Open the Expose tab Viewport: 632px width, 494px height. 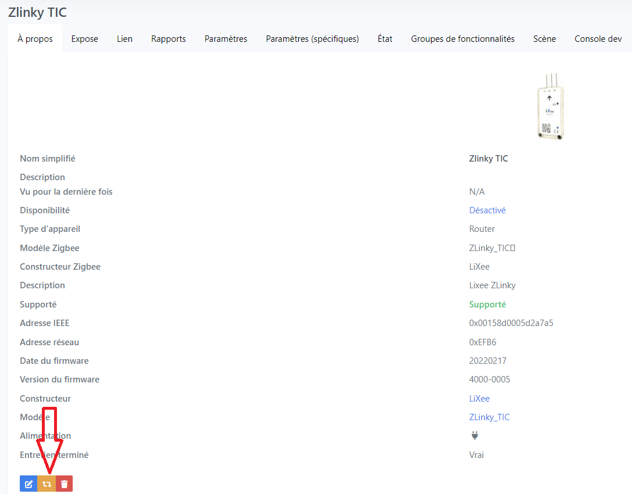(x=85, y=39)
